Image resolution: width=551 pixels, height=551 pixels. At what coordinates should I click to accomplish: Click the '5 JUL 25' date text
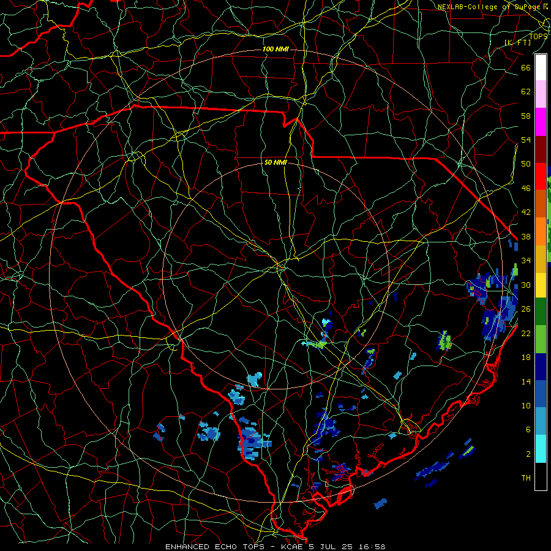pos(332,547)
